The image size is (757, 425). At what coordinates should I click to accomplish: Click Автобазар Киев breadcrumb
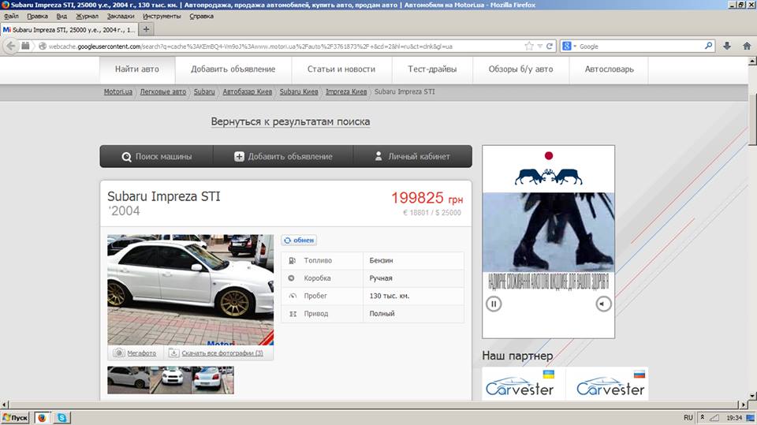click(247, 91)
